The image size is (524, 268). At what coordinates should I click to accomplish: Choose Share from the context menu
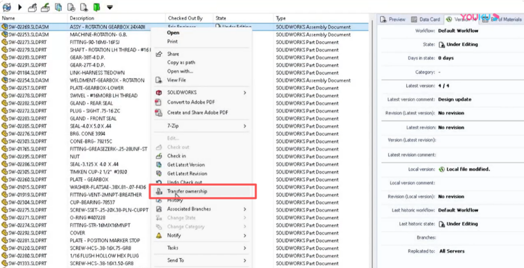click(173, 54)
